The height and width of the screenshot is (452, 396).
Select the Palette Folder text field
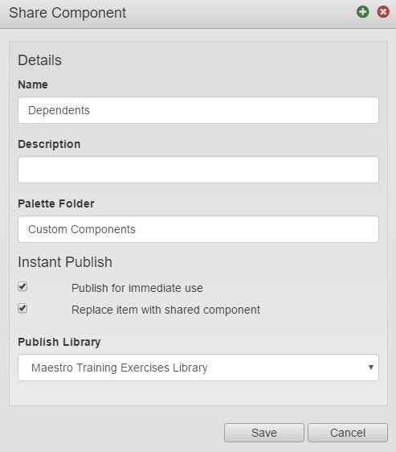pos(198,229)
